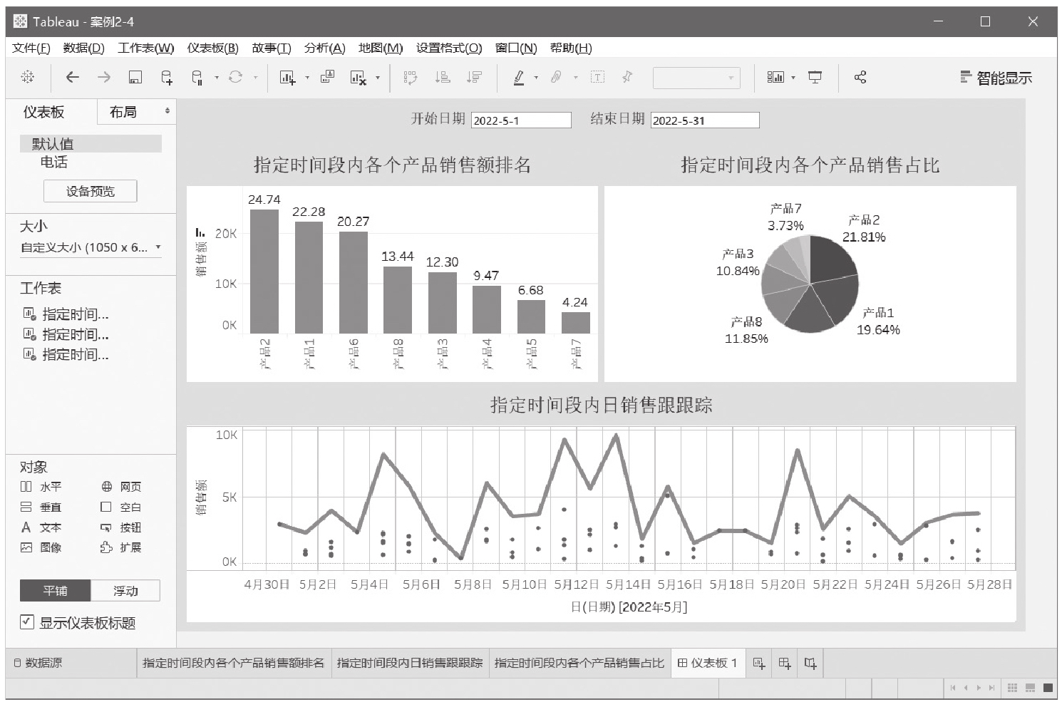The height and width of the screenshot is (707, 1062).
Task: Click the 开始日期 input field
Action: pos(521,120)
